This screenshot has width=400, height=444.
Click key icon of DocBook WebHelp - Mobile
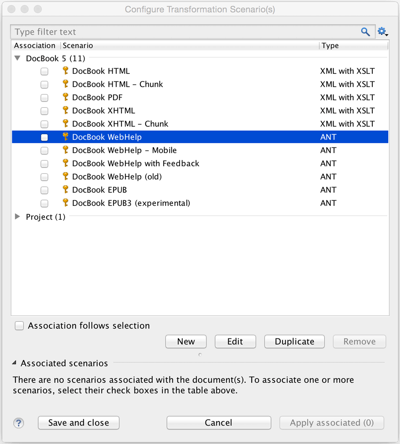(x=66, y=150)
